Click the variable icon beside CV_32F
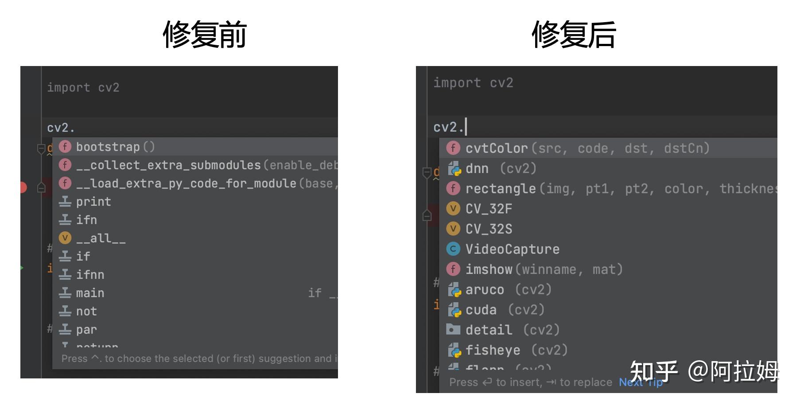Image resolution: width=800 pixels, height=405 pixels. (453, 208)
